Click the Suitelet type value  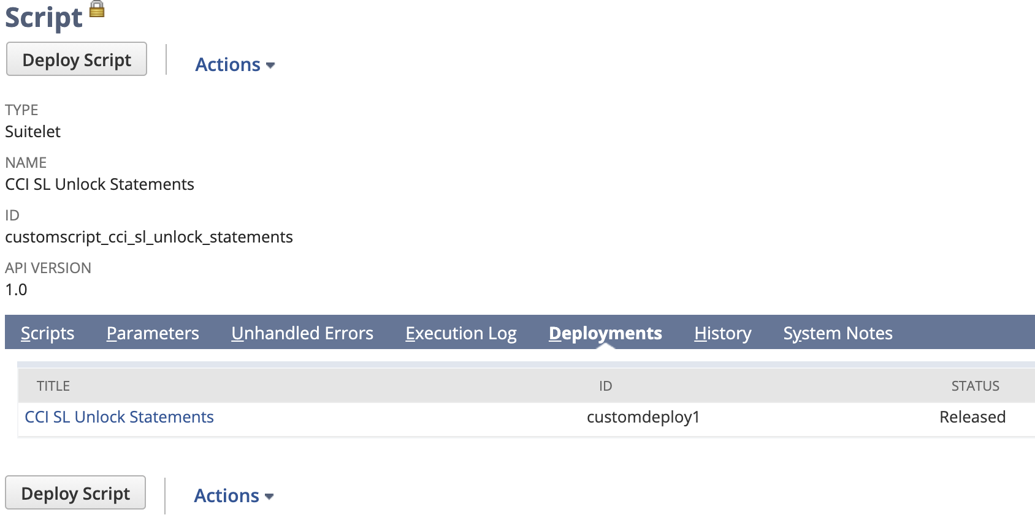(32, 132)
